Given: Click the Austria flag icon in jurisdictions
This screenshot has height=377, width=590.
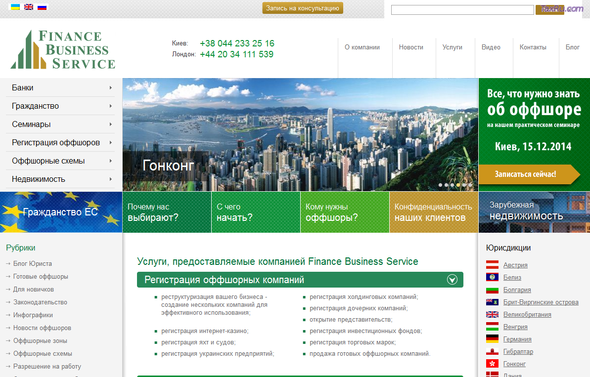Looking at the screenshot, I should pyautogui.click(x=492, y=265).
